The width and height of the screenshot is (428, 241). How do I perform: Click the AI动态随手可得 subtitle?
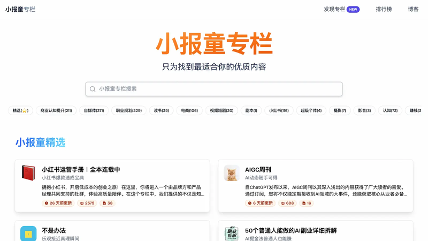coord(261,178)
